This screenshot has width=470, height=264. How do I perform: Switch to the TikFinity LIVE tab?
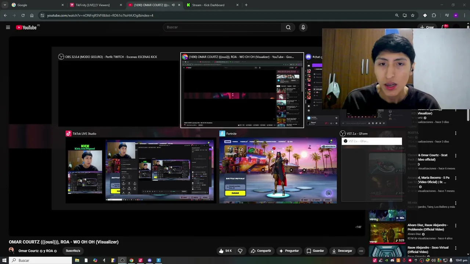tap(95, 5)
